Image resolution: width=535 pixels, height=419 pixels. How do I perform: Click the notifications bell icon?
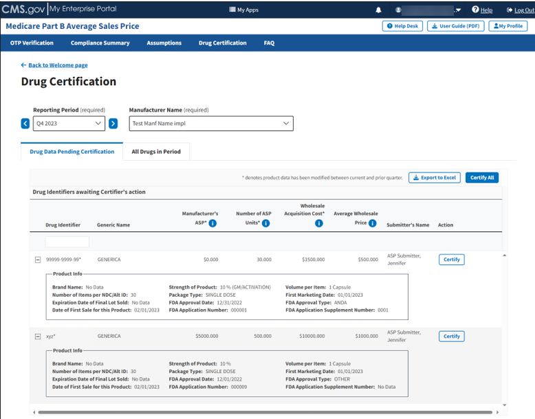pyautogui.click(x=378, y=10)
